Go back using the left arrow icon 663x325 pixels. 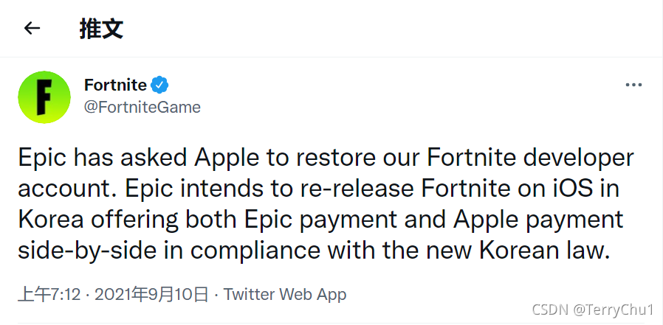[x=32, y=28]
